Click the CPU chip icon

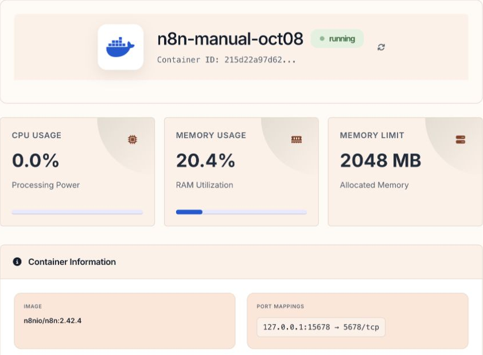tap(133, 139)
